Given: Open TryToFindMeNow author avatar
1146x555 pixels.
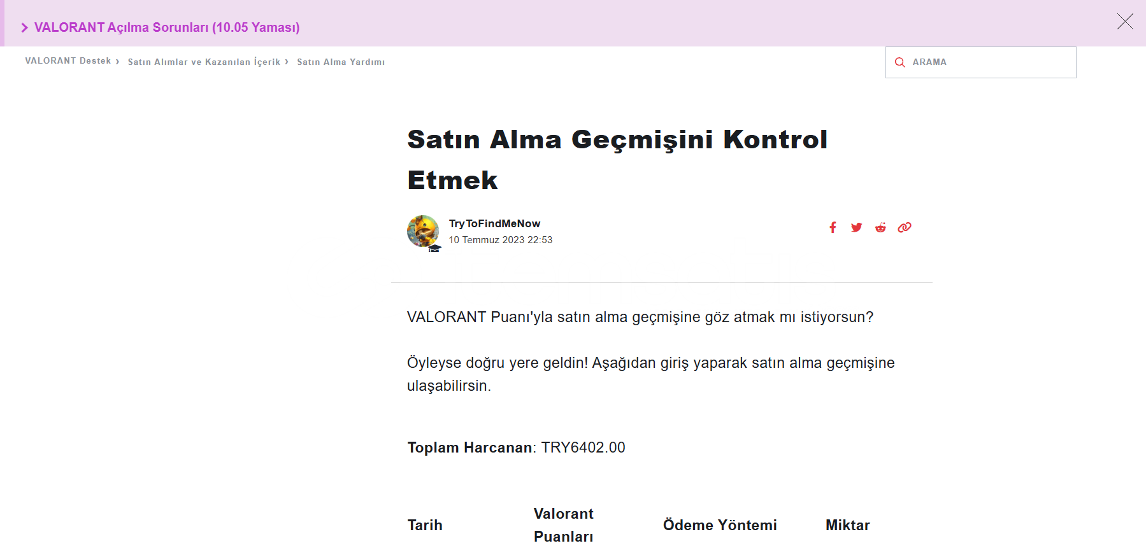Looking at the screenshot, I should point(423,232).
